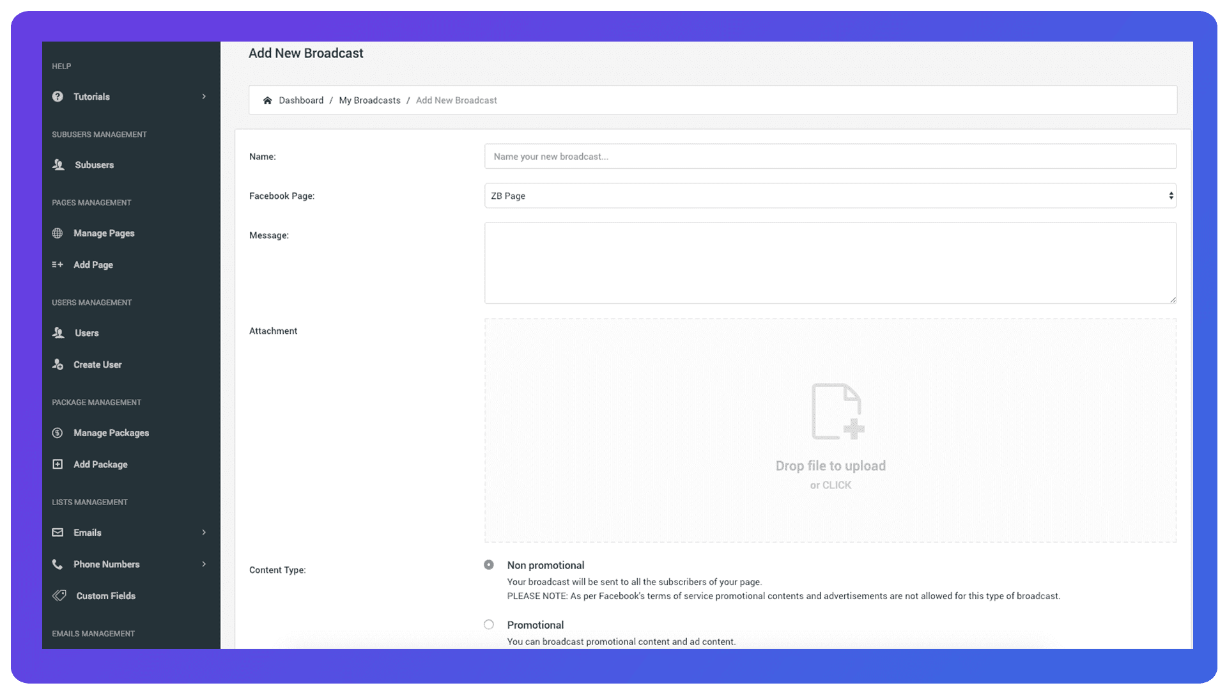This screenshot has height=697, width=1227.
Task: Open the Dashboard breadcrumb link
Action: 301,100
